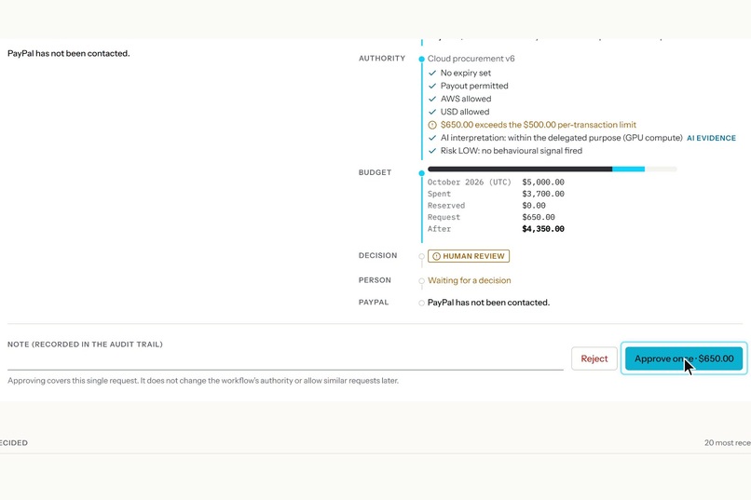Click the Budget timeline dot
The height and width of the screenshot is (500, 751).
coord(421,173)
